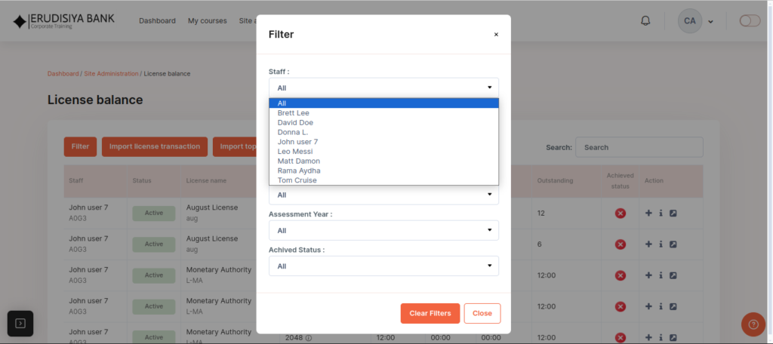Expand the sidebar drawer icon at bottom left
773x344 pixels.
coord(20,324)
